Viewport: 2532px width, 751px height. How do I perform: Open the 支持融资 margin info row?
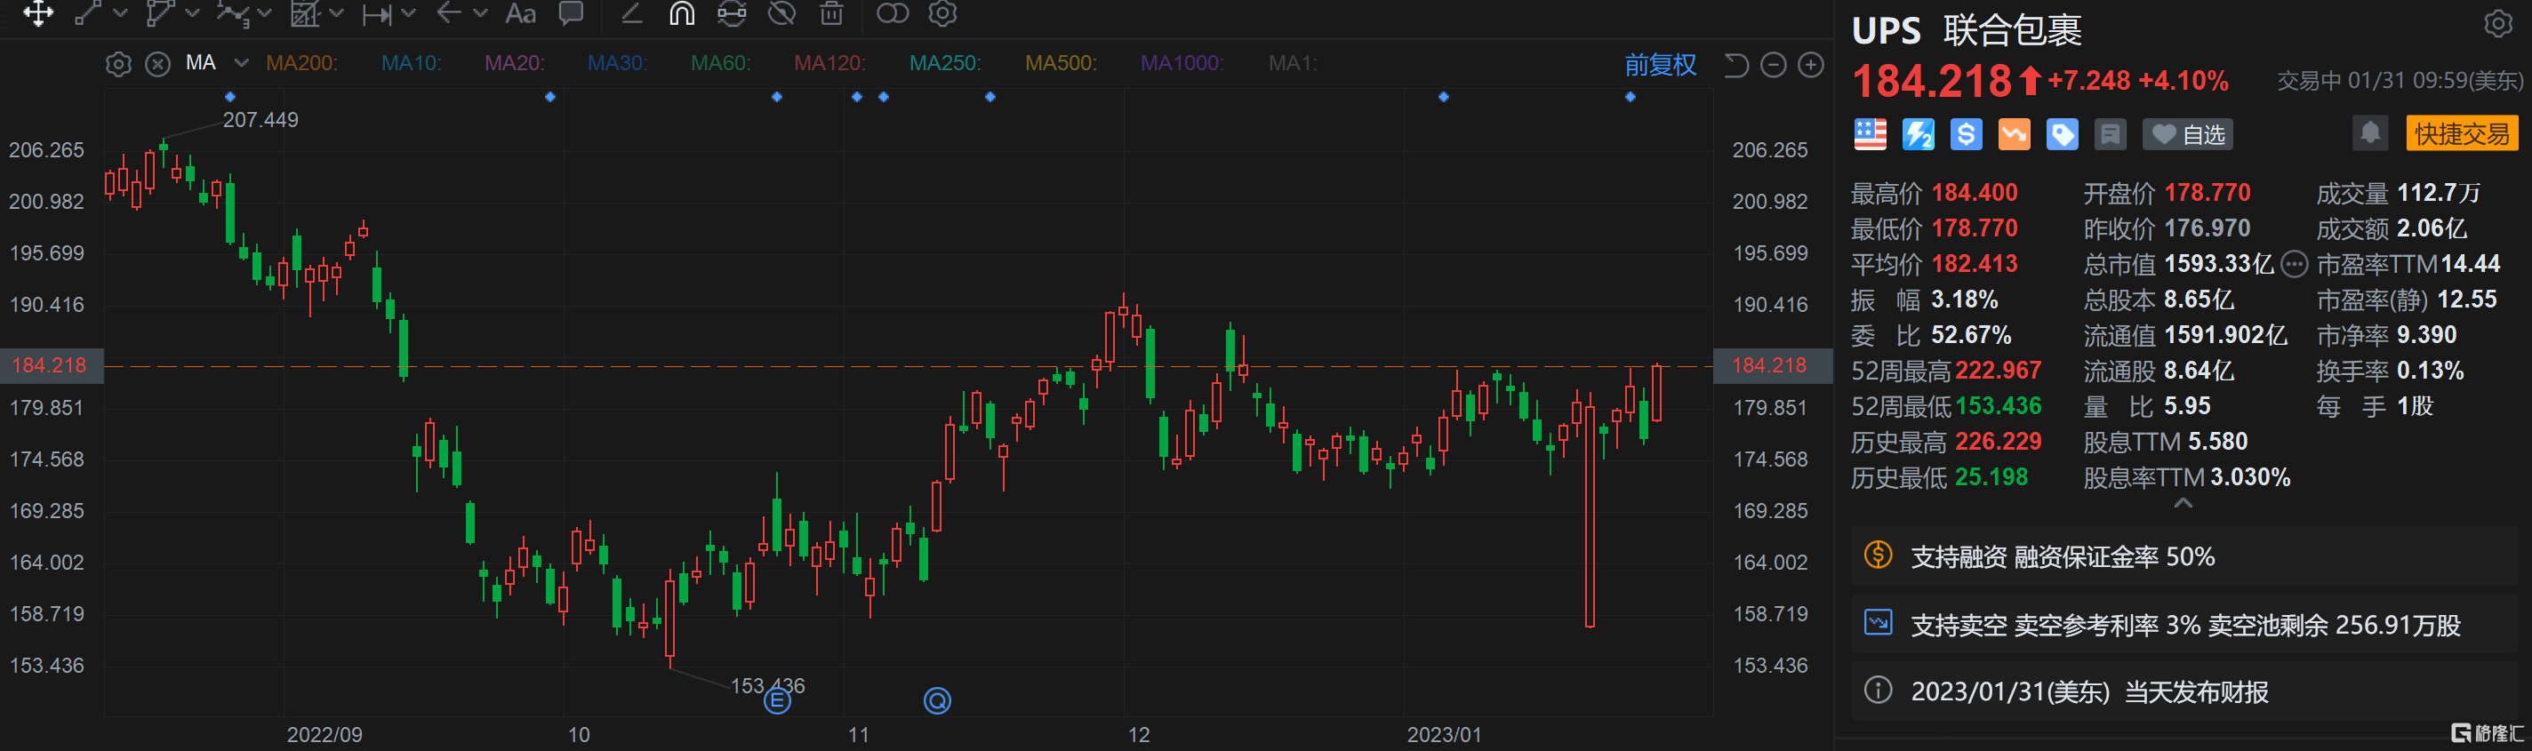(2184, 556)
